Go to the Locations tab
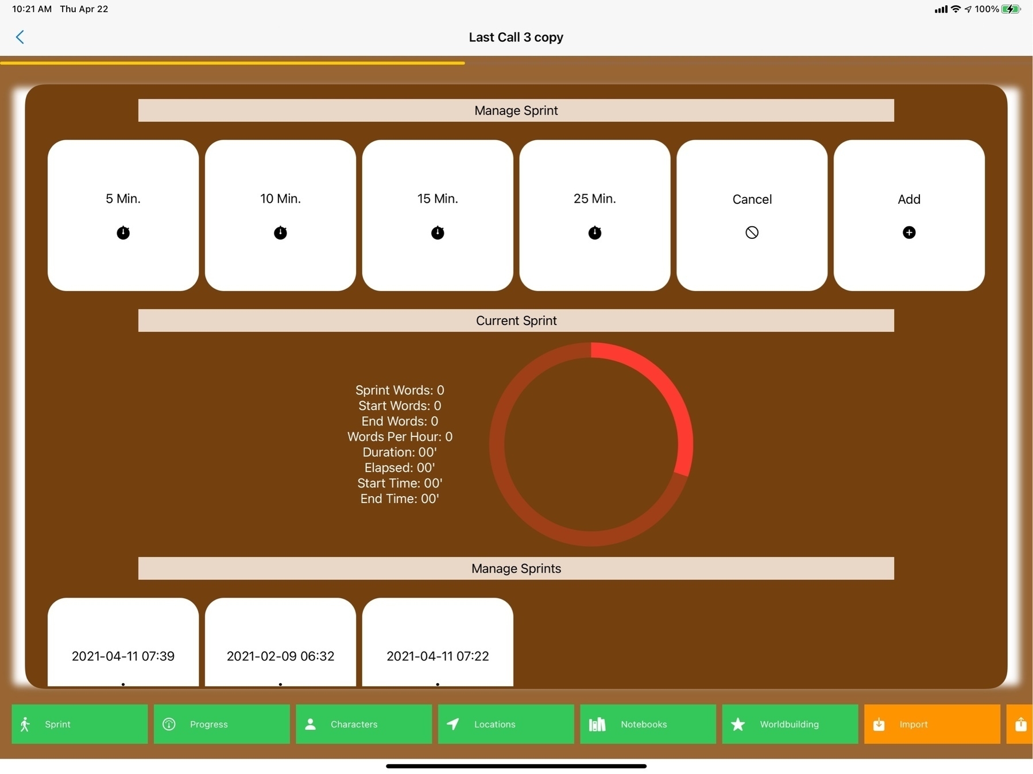Viewport: 1033px width, 774px height. (x=506, y=724)
